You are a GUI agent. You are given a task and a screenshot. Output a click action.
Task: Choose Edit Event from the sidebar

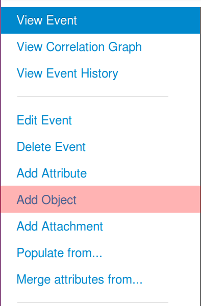(x=100, y=120)
